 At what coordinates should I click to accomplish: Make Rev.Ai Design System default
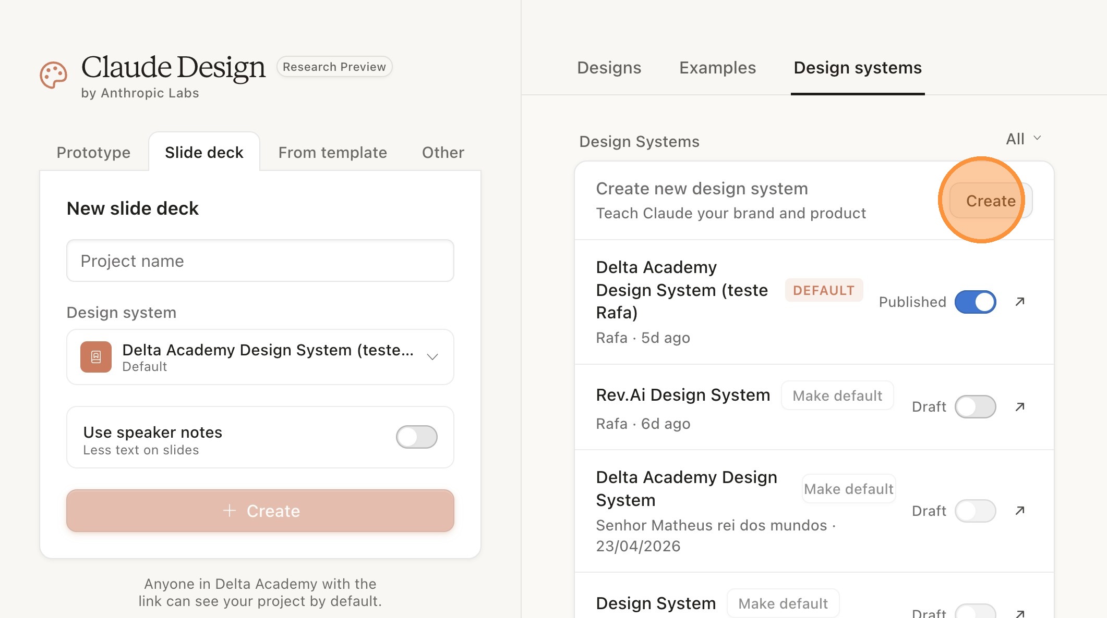tap(837, 395)
